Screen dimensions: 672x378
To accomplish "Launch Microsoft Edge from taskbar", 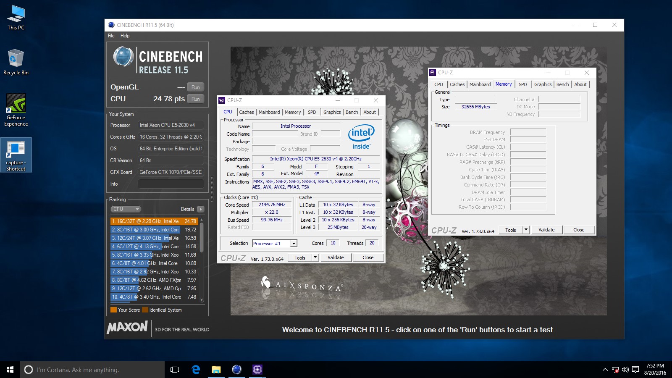I will [x=196, y=370].
